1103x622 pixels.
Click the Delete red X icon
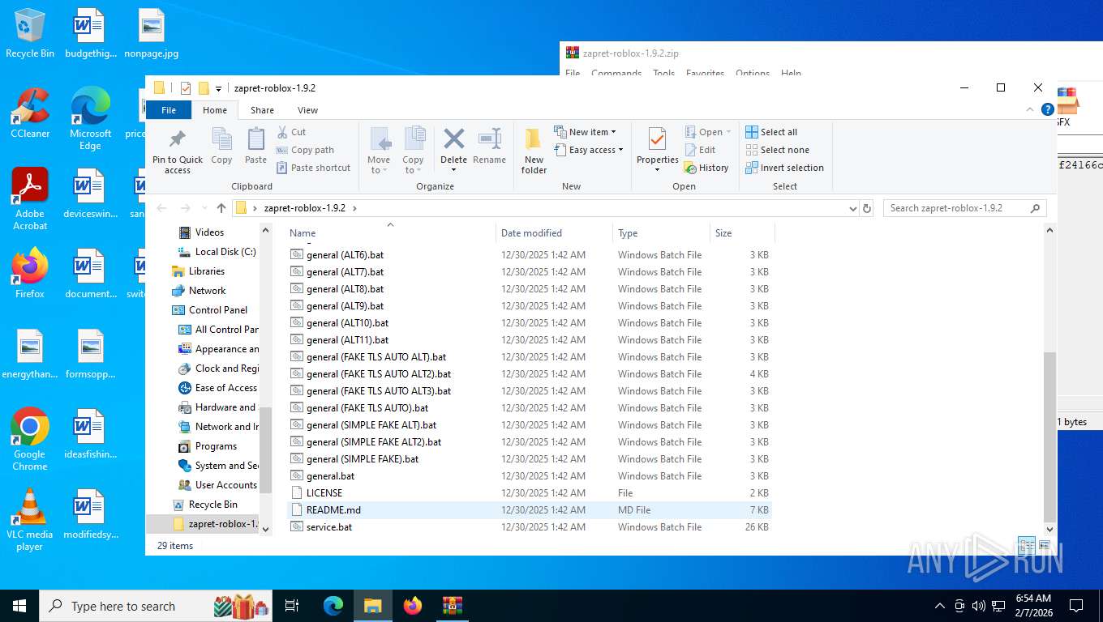click(x=453, y=138)
